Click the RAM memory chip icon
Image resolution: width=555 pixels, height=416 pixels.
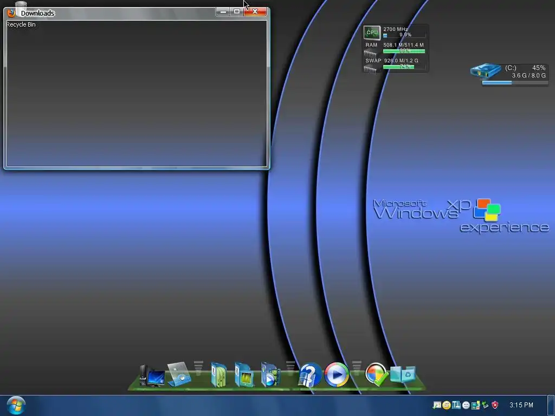click(370, 54)
